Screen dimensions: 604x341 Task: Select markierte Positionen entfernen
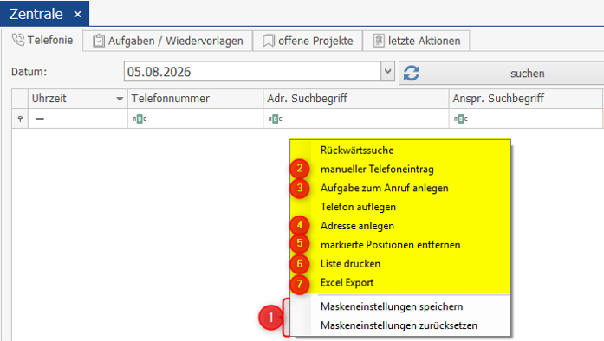coord(400,244)
